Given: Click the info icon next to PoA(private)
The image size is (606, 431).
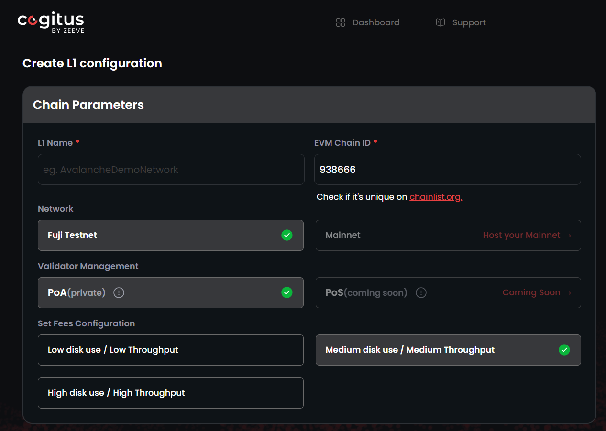Looking at the screenshot, I should point(119,292).
